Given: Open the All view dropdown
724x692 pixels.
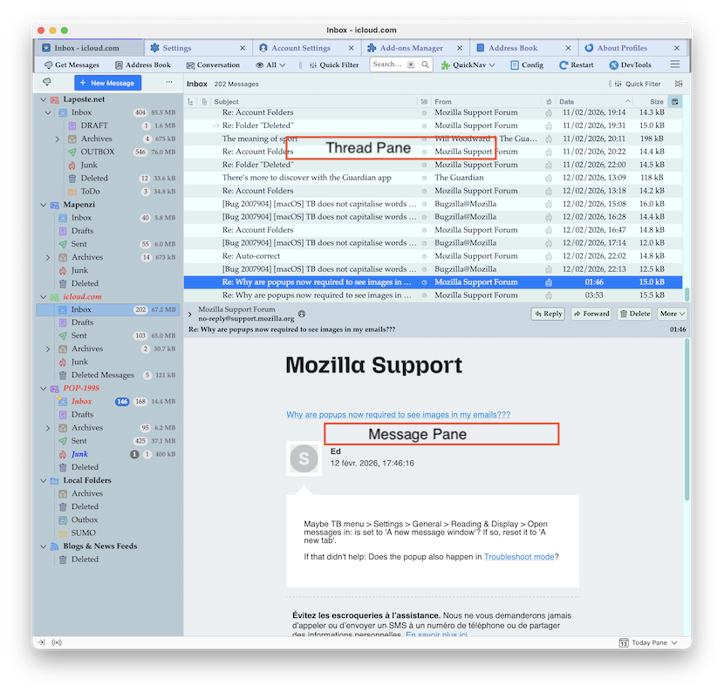Looking at the screenshot, I should click(271, 65).
